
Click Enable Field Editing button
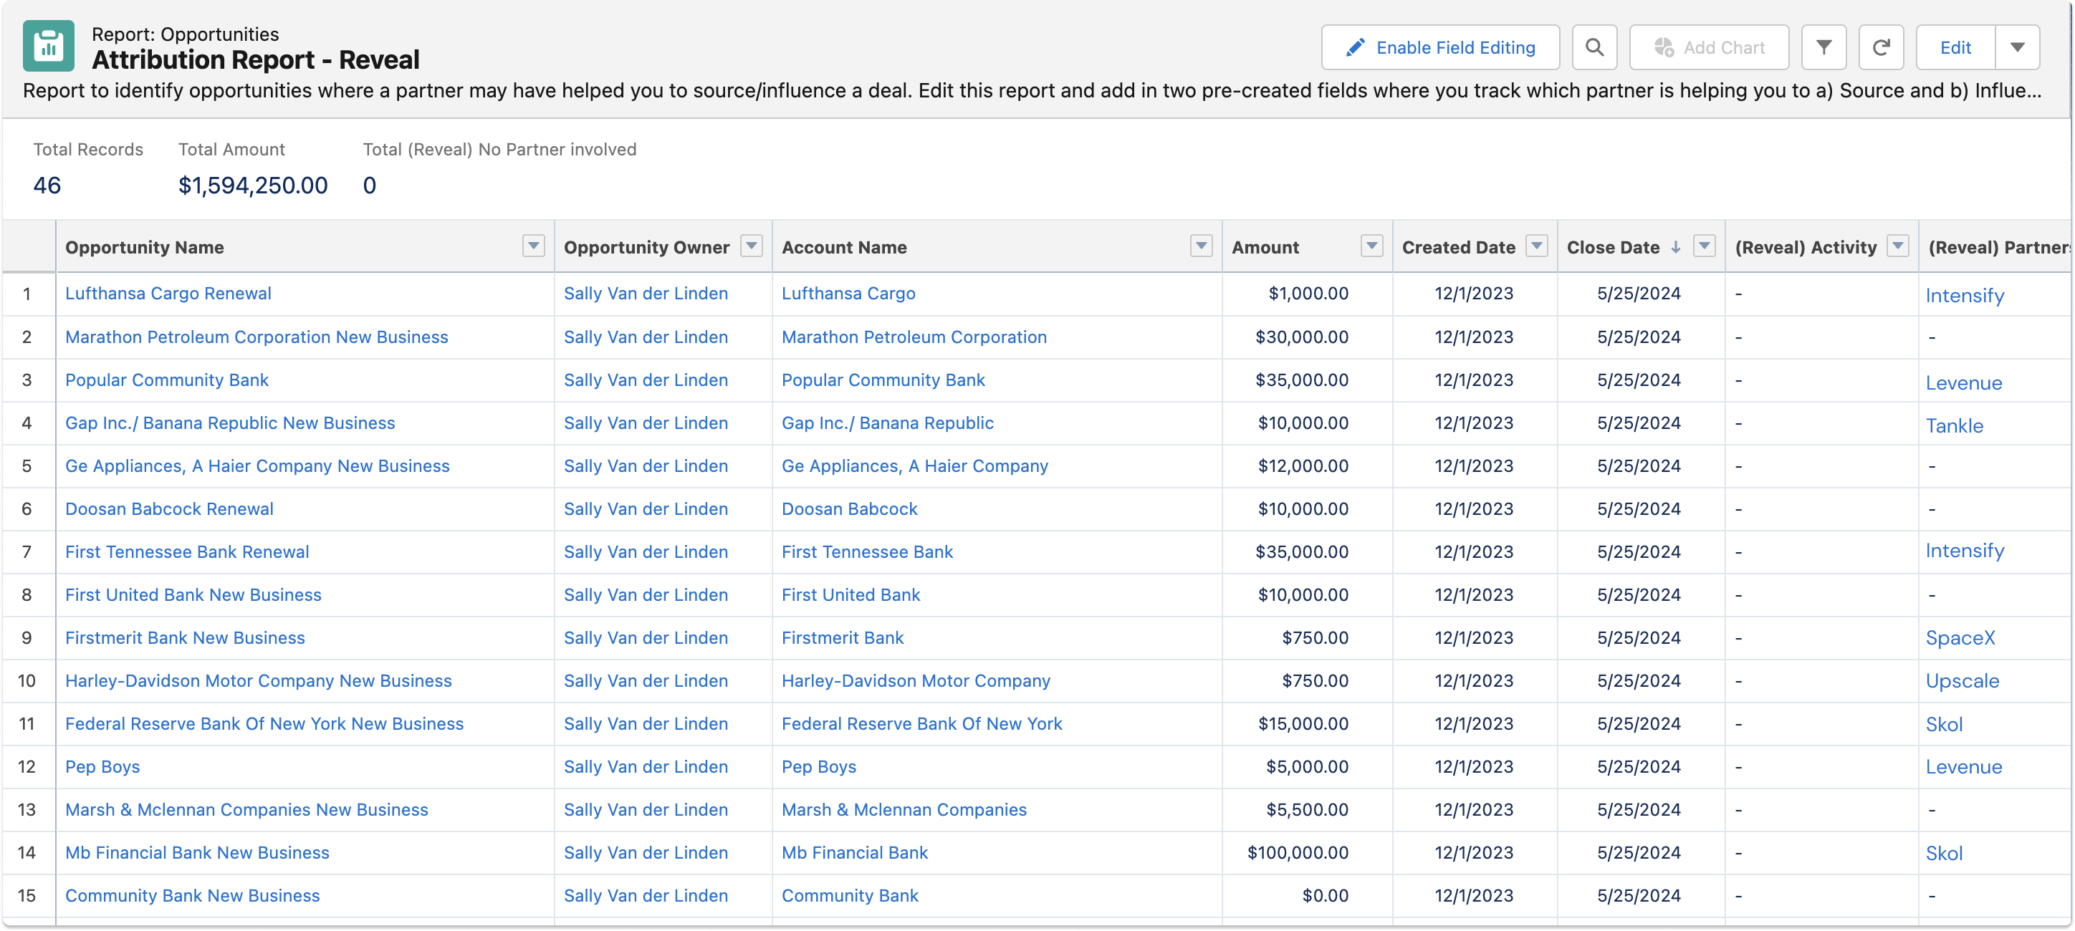(1440, 47)
